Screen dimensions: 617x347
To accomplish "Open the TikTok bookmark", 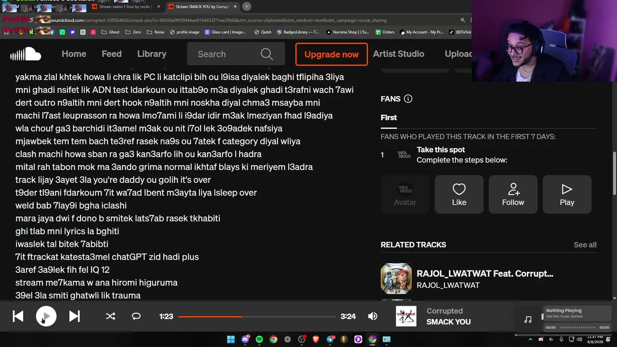I will click(x=460, y=32).
